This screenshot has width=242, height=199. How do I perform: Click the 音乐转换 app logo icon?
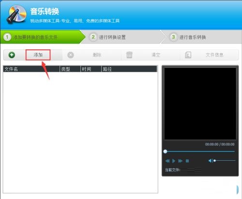(16, 14)
